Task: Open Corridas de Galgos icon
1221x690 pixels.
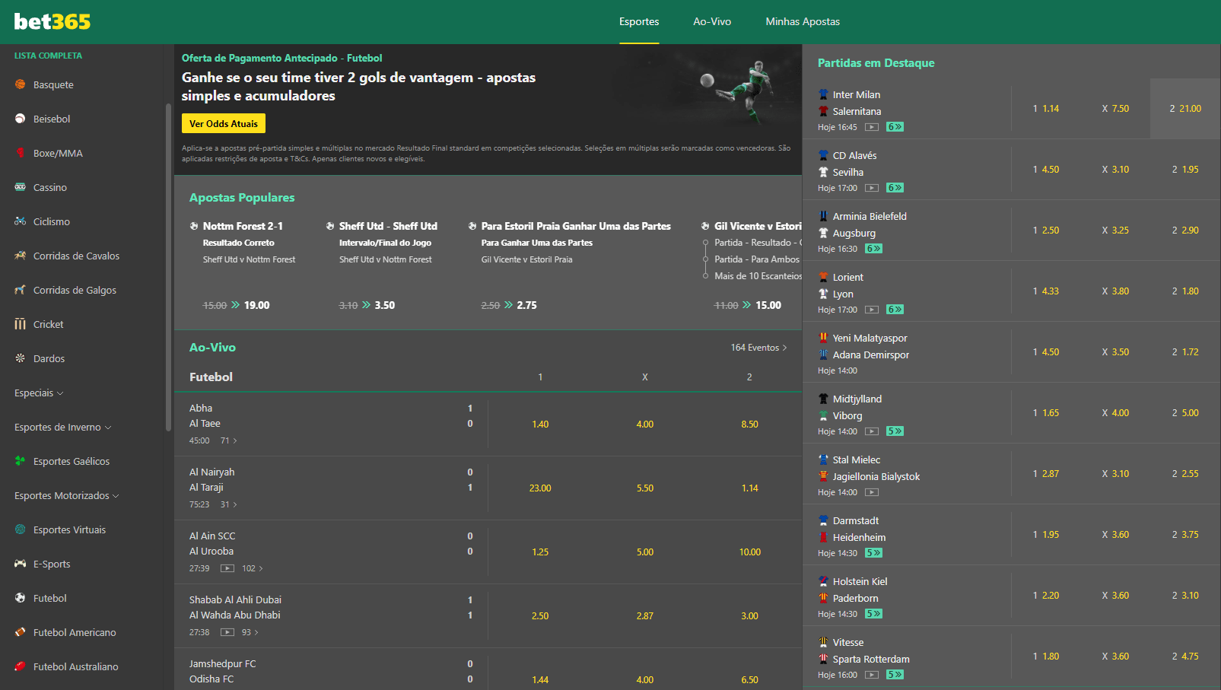Action: tap(21, 290)
